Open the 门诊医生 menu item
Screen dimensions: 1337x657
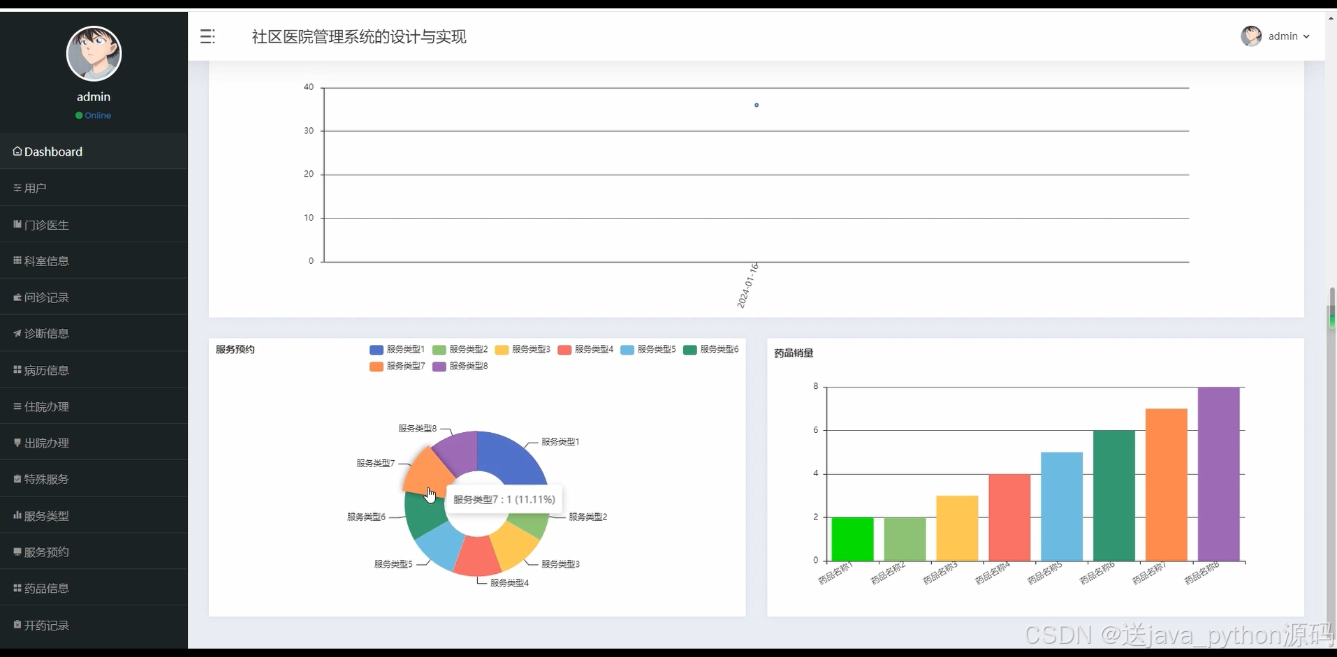pyautogui.click(x=94, y=225)
